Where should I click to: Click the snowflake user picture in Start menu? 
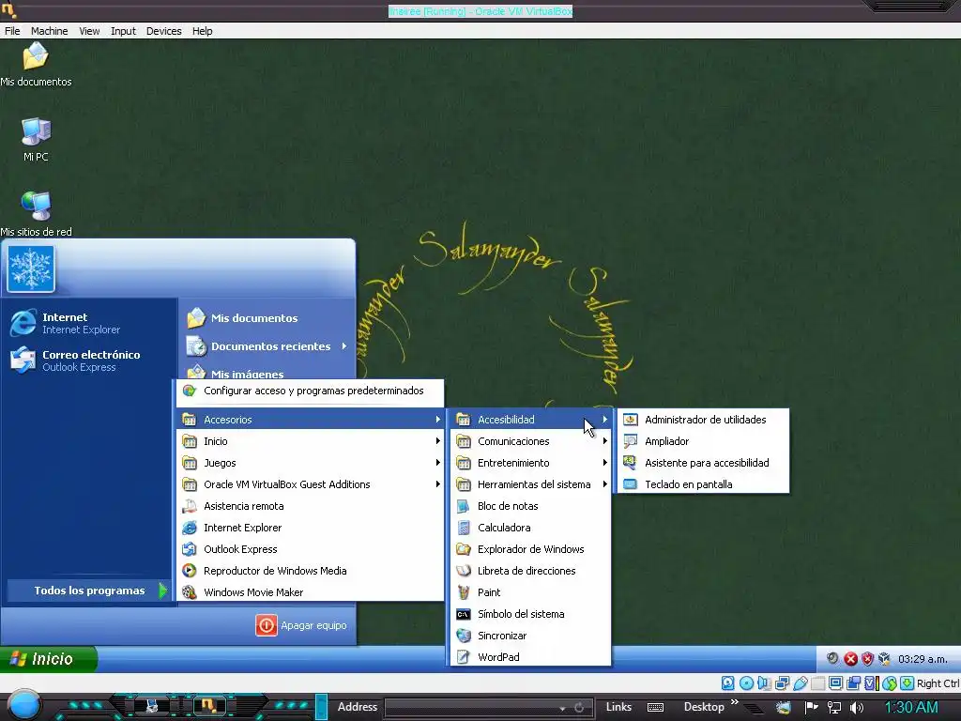point(31,268)
